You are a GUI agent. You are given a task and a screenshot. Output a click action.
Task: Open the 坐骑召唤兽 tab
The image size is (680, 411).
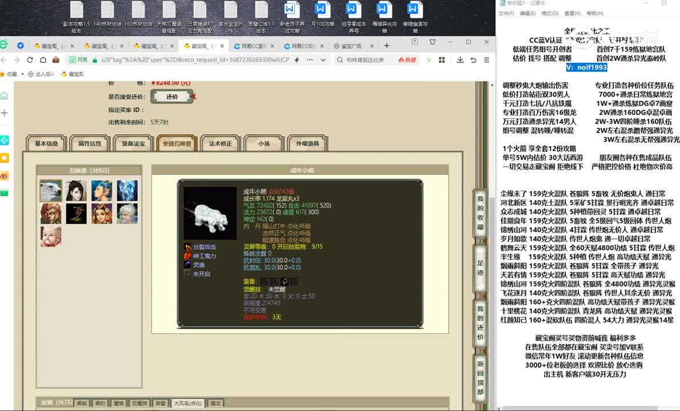177,143
